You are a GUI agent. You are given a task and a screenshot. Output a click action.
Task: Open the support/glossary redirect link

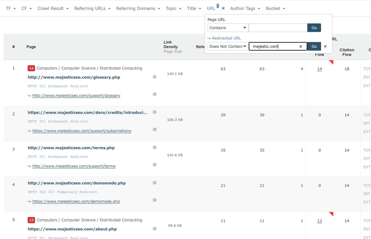coord(76,96)
